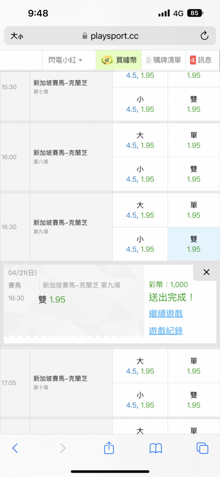This screenshot has height=477, width=220.
Task: Select 大 4.5 for 16:00 第八場
Action: pyautogui.click(x=140, y=140)
